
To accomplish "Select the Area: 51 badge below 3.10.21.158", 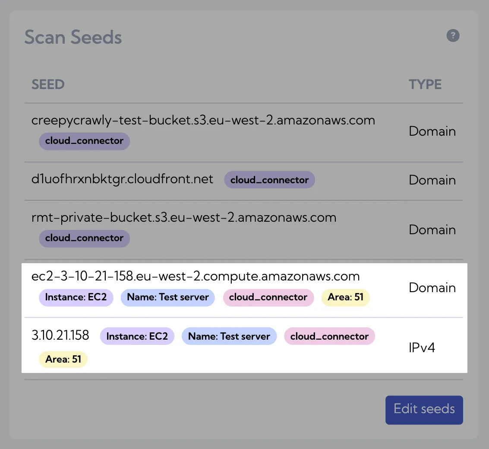I will coord(63,359).
